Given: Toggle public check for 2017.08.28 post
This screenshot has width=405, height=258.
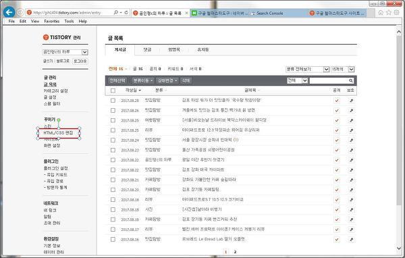Looking at the screenshot, I should point(337,101).
